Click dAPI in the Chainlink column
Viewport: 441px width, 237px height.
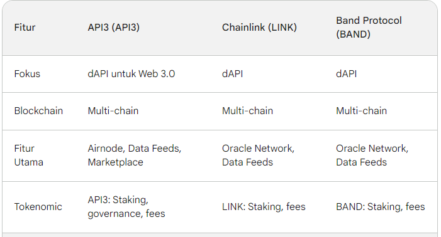point(232,74)
